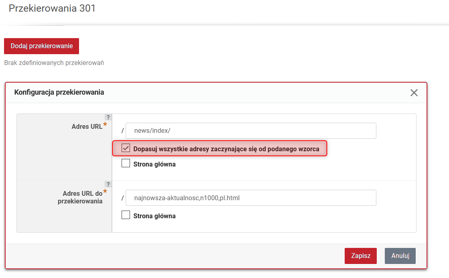Focus the Adres URL field containing news/index/

[x=251, y=131]
